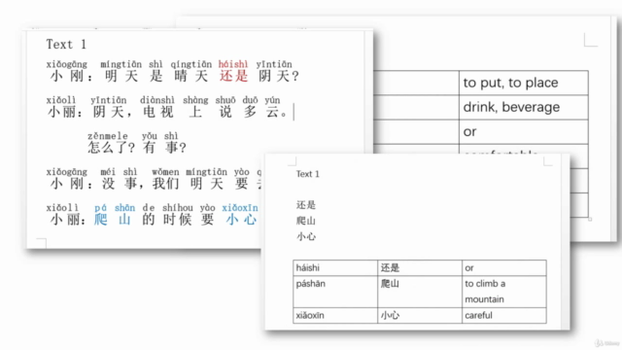Click the characters 我们
The height and width of the screenshot is (350, 622).
coord(165,184)
